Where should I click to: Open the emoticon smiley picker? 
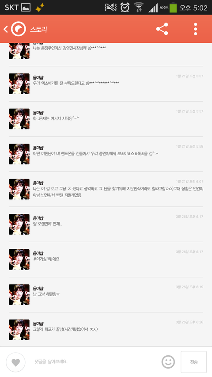(168, 362)
